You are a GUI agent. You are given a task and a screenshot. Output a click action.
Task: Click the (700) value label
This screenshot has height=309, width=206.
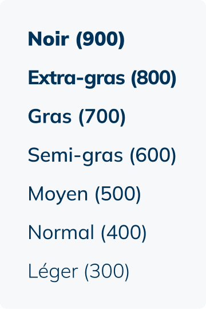pyautogui.click(x=102, y=117)
